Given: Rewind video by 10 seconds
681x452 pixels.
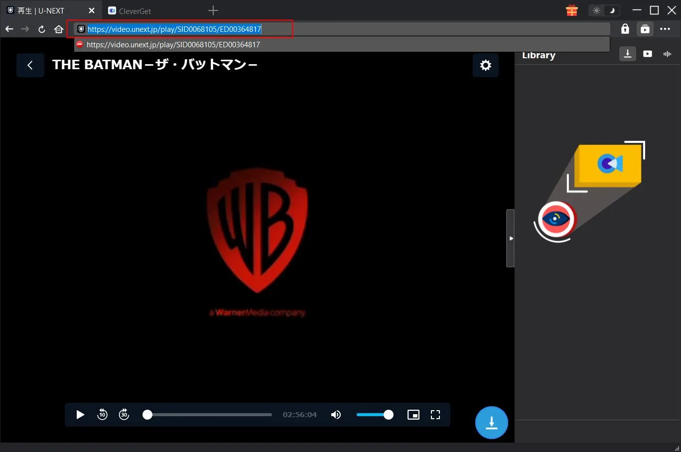Looking at the screenshot, I should click(x=102, y=415).
